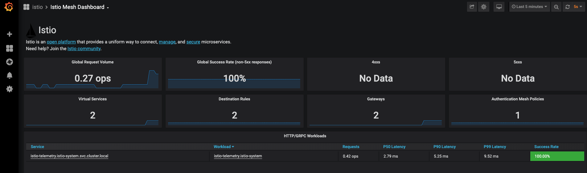The image size is (587, 173).
Task: Click the Global Success Rate panel title
Action: click(234, 62)
